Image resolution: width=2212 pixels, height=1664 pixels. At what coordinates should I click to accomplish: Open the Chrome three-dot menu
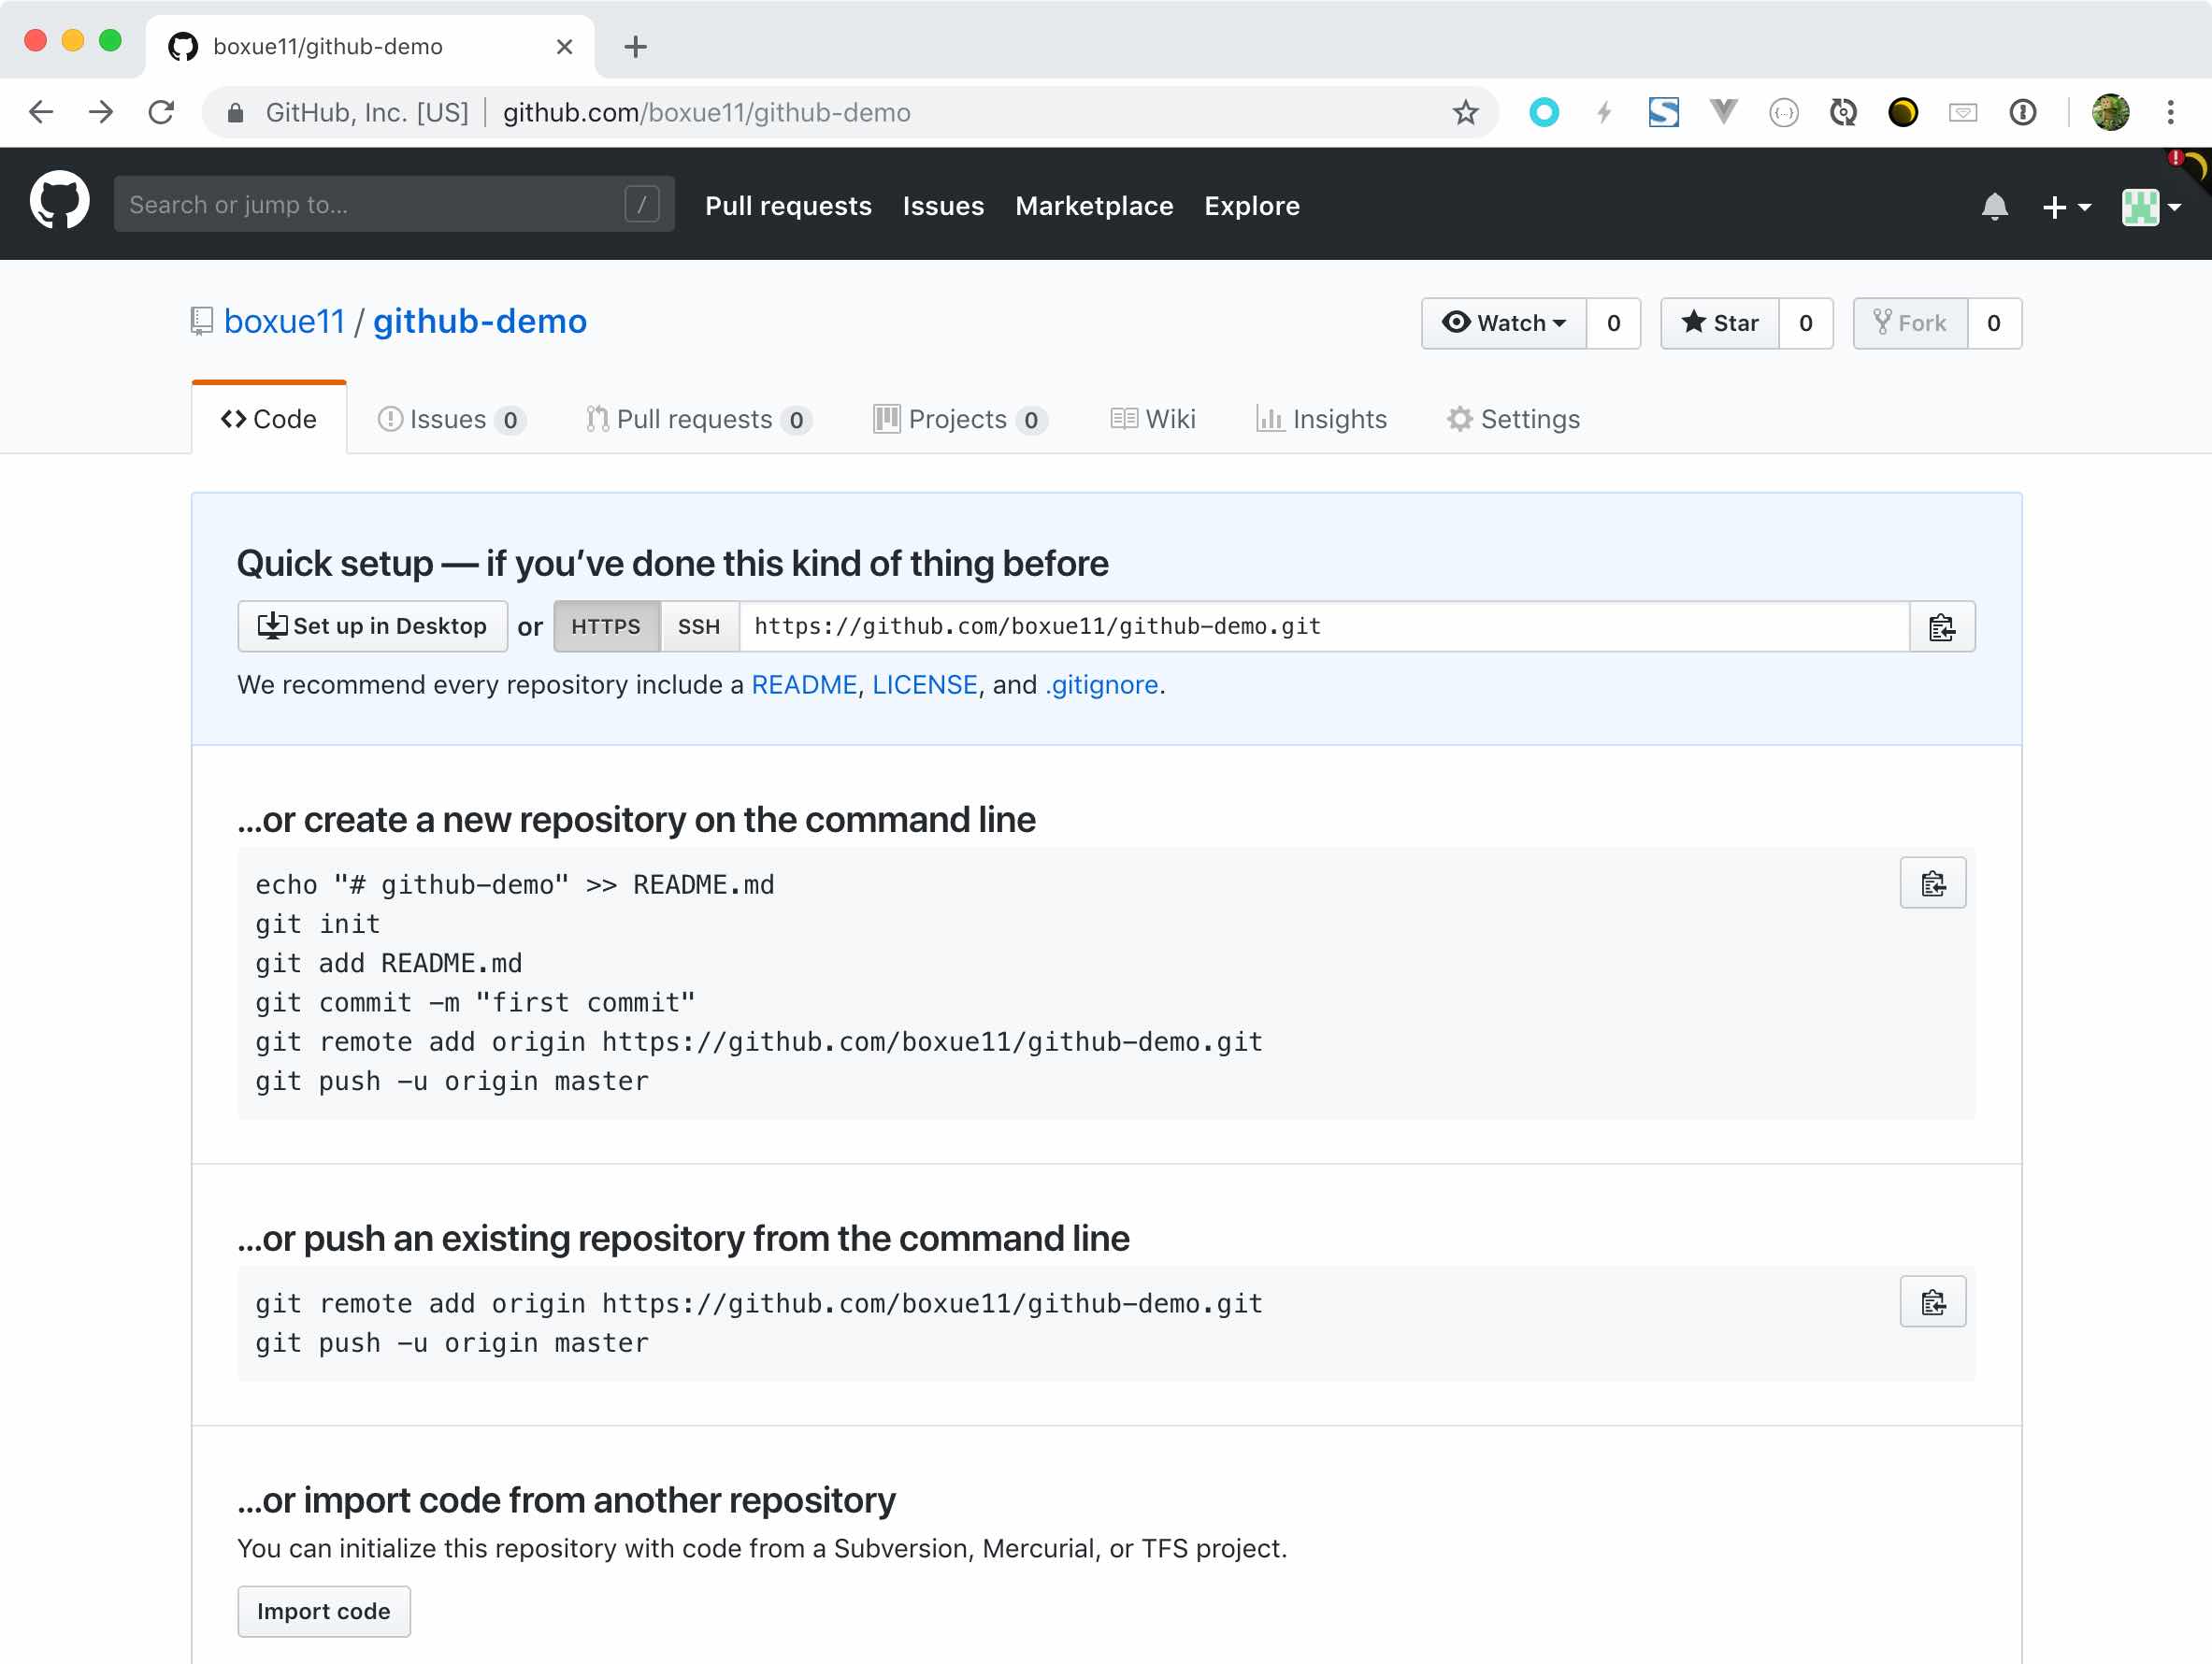tap(2170, 112)
